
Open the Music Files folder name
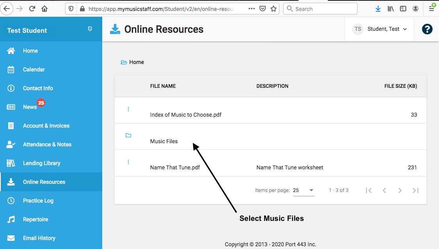(x=164, y=141)
